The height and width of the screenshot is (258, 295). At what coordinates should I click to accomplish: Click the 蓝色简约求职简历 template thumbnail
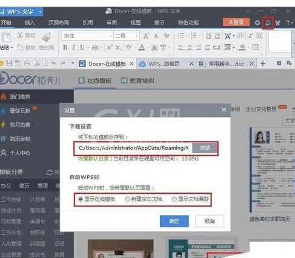click(x=272, y=170)
